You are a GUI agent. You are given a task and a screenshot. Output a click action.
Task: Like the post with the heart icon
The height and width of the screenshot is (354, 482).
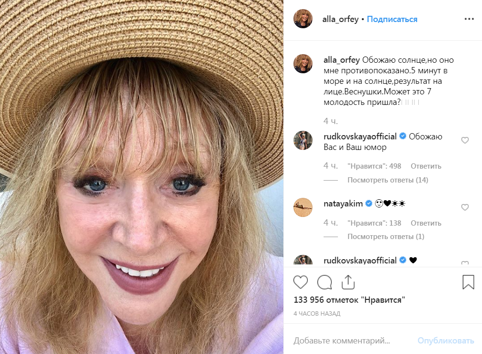pos(300,282)
